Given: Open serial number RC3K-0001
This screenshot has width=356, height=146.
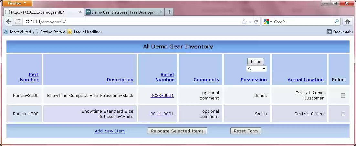Looking at the screenshot, I should tap(162, 95).
